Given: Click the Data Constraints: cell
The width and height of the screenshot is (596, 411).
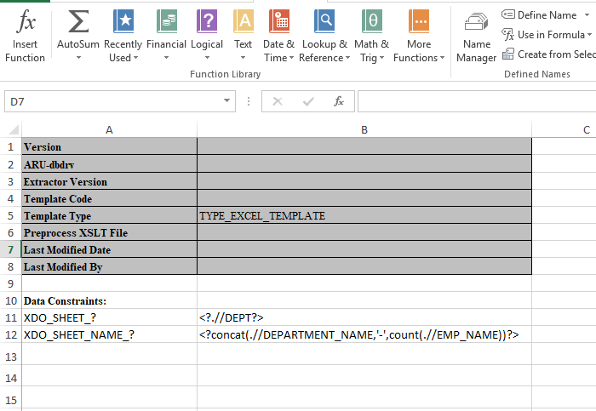Looking at the screenshot, I should (x=110, y=300).
